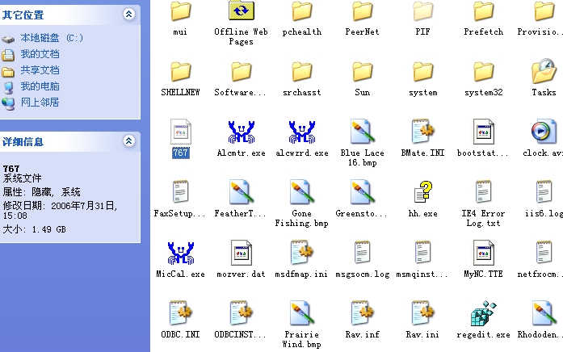Open 我的文档 link in sidebar

40,54
